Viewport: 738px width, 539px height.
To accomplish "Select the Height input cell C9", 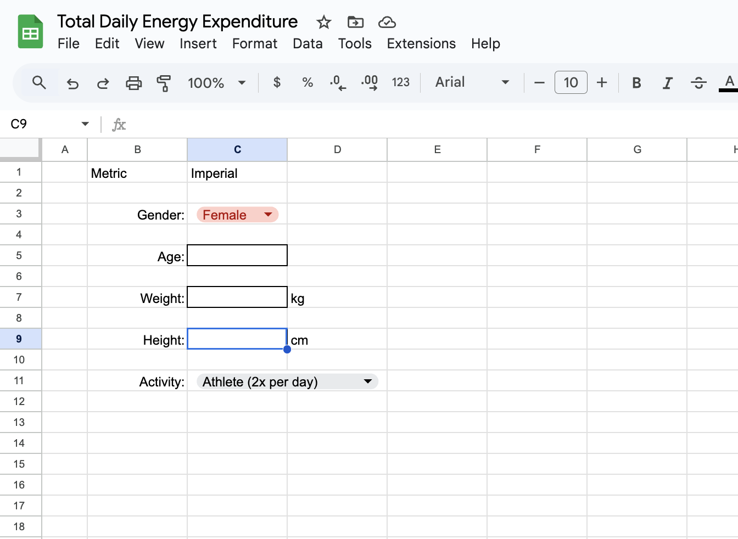I will click(x=237, y=339).
